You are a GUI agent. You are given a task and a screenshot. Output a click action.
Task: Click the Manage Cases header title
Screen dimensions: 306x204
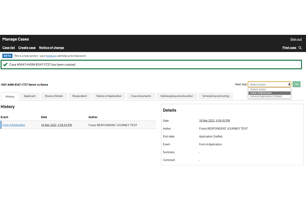point(16,39)
